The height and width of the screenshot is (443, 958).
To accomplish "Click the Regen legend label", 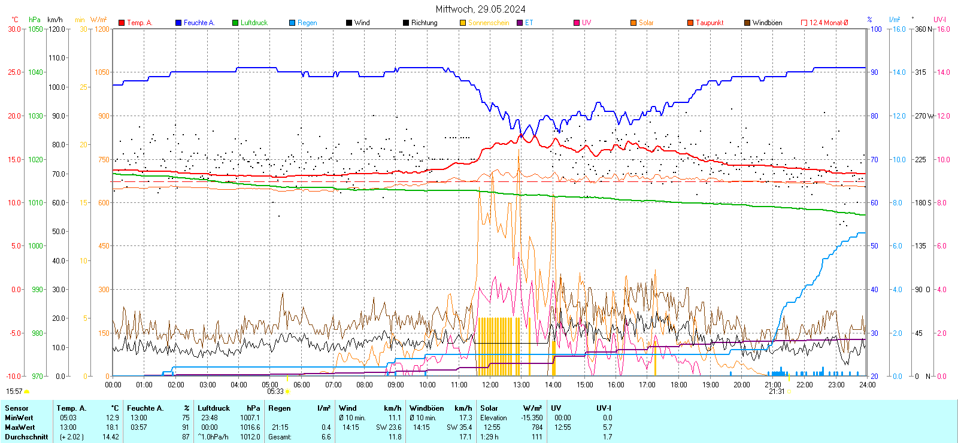I will (307, 23).
